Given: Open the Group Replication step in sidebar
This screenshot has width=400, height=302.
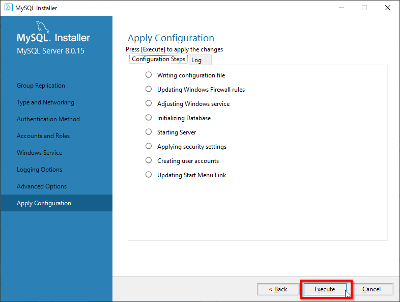Looking at the screenshot, I should pos(41,86).
